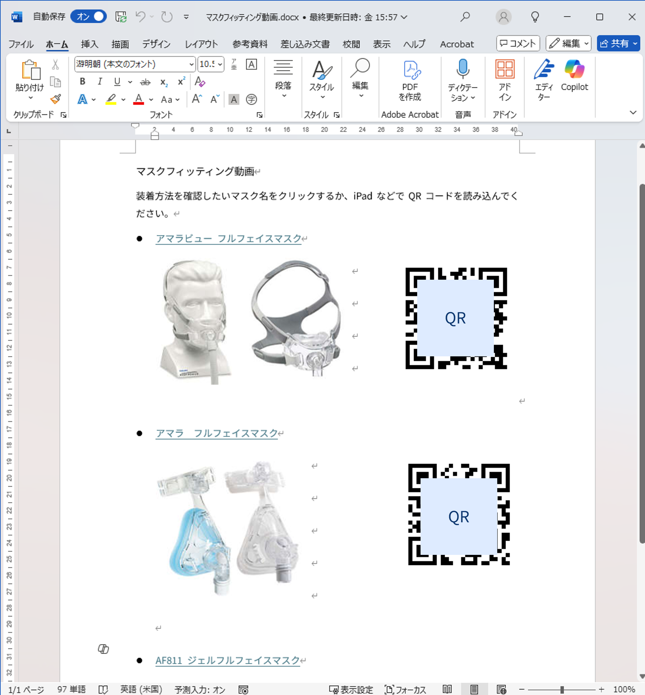Open the Amara View full face mask link
The height and width of the screenshot is (695, 645).
pos(229,239)
